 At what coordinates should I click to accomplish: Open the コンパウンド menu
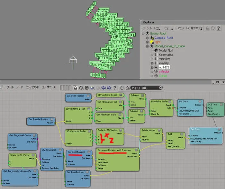32,87
